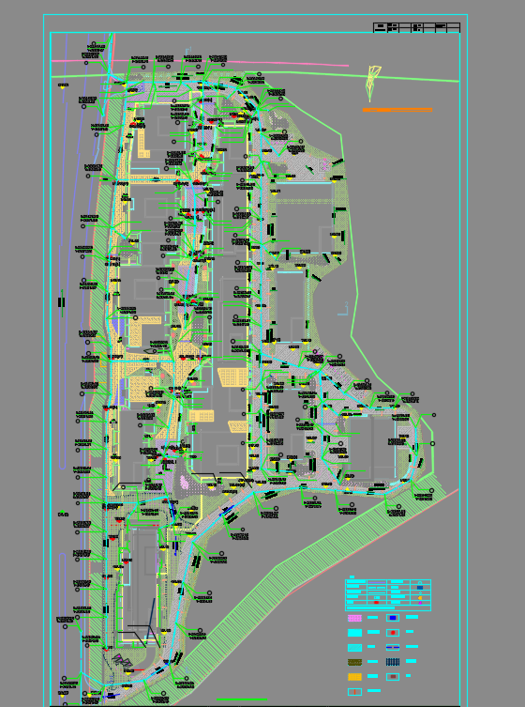Click the blue dashed line legend symbol
The width and height of the screenshot is (525, 707).
(393, 648)
